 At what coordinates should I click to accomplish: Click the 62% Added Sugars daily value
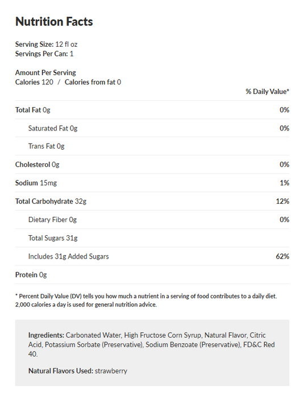(x=282, y=256)
